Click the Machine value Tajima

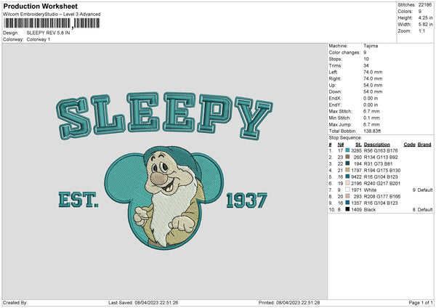coord(371,46)
